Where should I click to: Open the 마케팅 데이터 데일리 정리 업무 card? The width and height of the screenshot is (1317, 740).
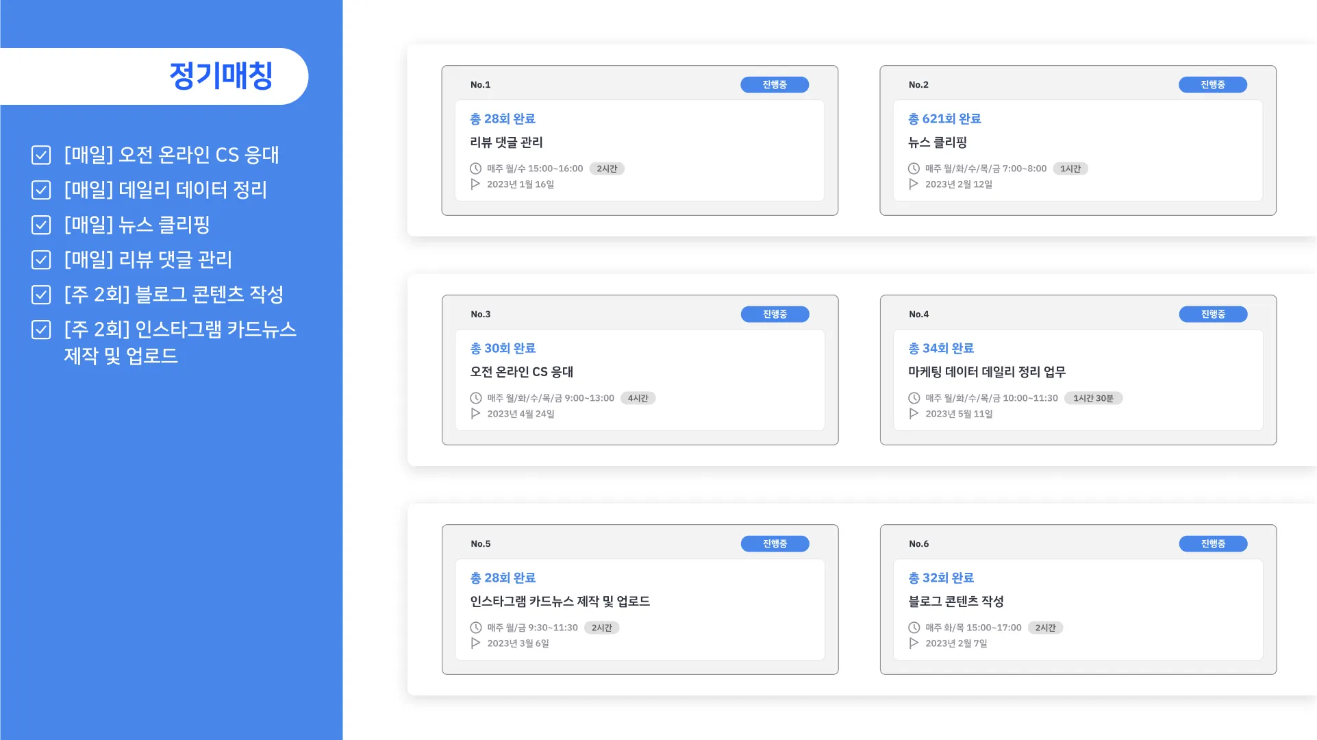point(986,372)
